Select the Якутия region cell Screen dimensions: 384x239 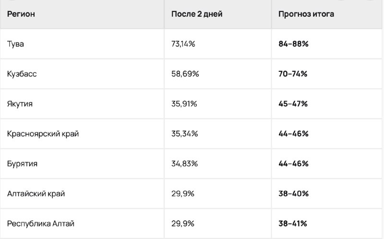pyautogui.click(x=20, y=104)
